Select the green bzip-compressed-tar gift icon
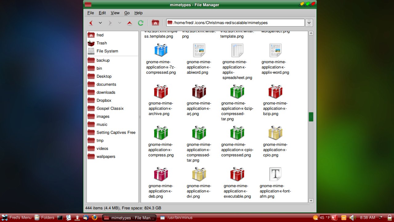Screen dimensions: 394x222 tap(237, 91)
